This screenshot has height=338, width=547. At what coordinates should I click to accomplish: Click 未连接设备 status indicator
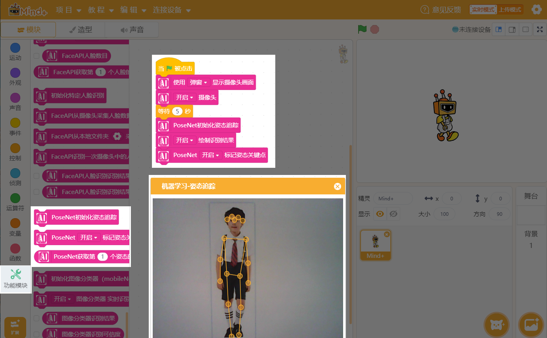coord(471,29)
